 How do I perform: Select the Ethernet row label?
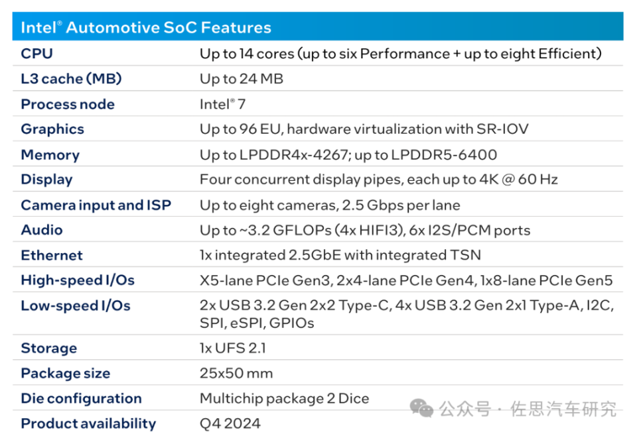coord(52,255)
